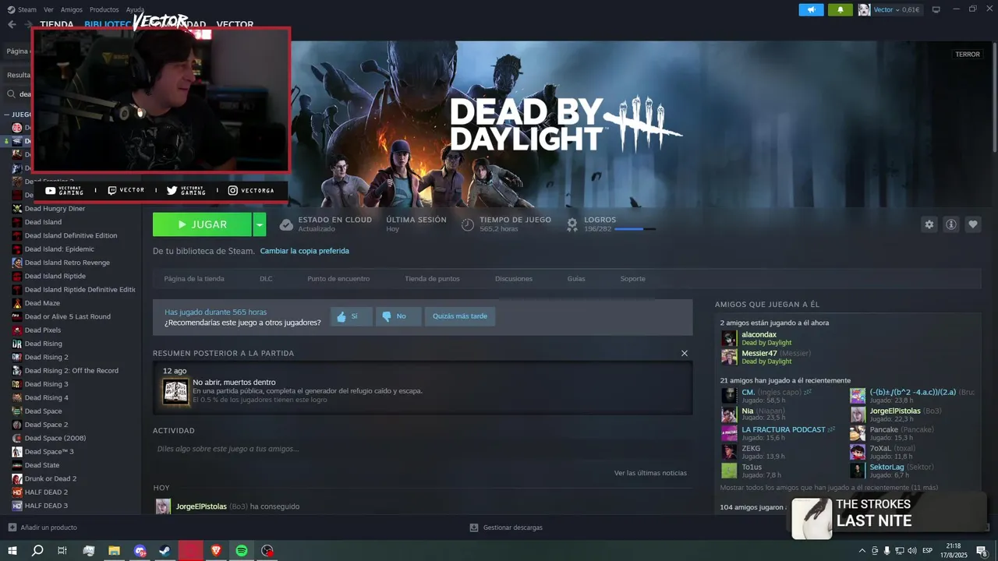Image resolution: width=998 pixels, height=561 pixels.
Task: Open the TIENDA section
Action: pos(56,24)
